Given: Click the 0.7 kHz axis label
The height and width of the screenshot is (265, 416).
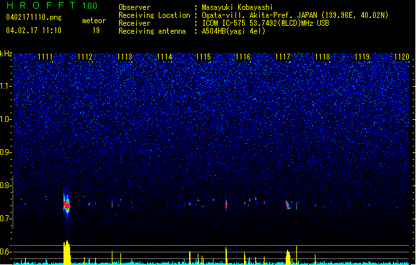Looking at the screenshot, I should (6, 219).
